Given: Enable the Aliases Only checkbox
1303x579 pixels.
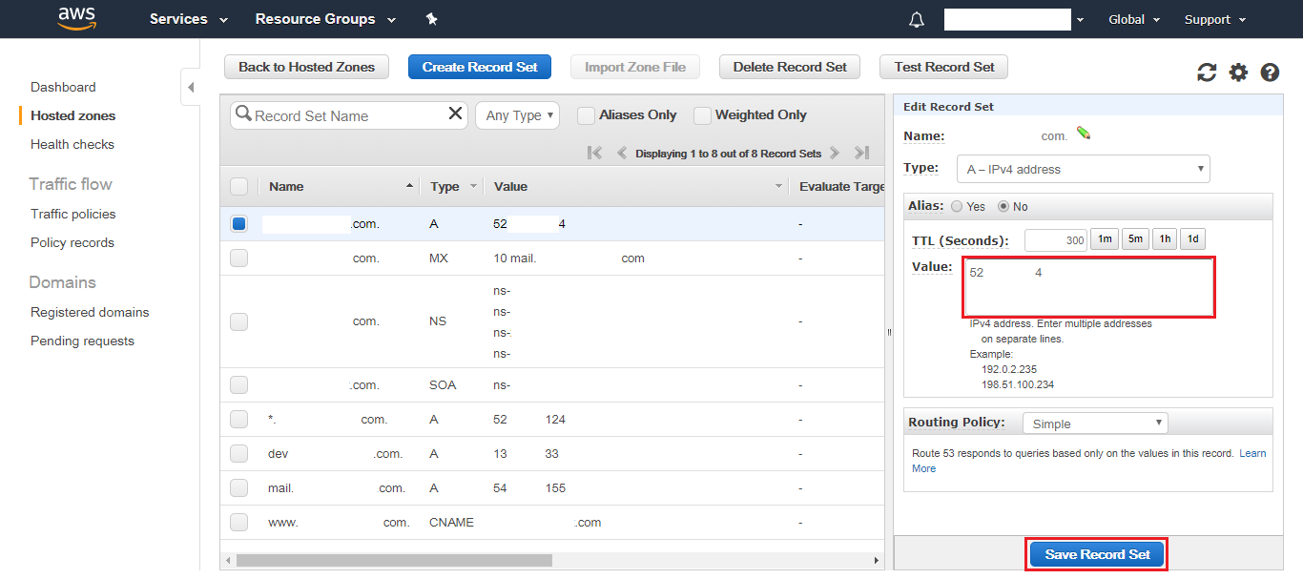Looking at the screenshot, I should coord(587,115).
